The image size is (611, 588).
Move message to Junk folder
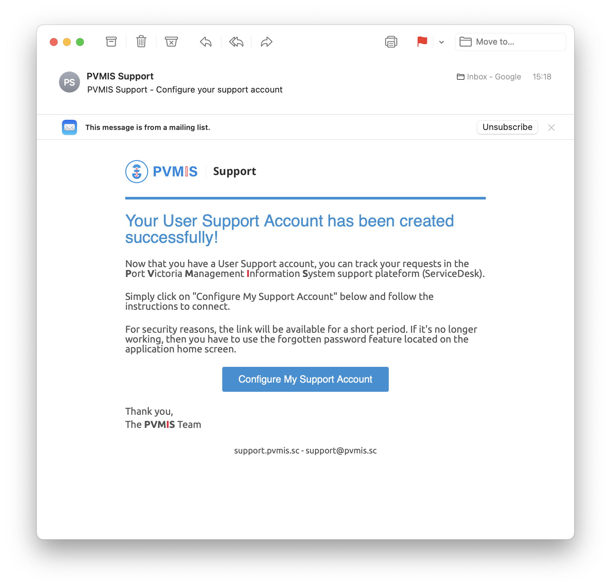pyautogui.click(x=171, y=42)
